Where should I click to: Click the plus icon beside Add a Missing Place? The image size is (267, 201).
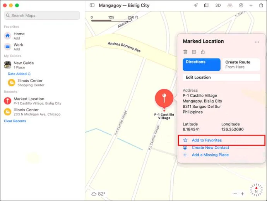point(185,155)
